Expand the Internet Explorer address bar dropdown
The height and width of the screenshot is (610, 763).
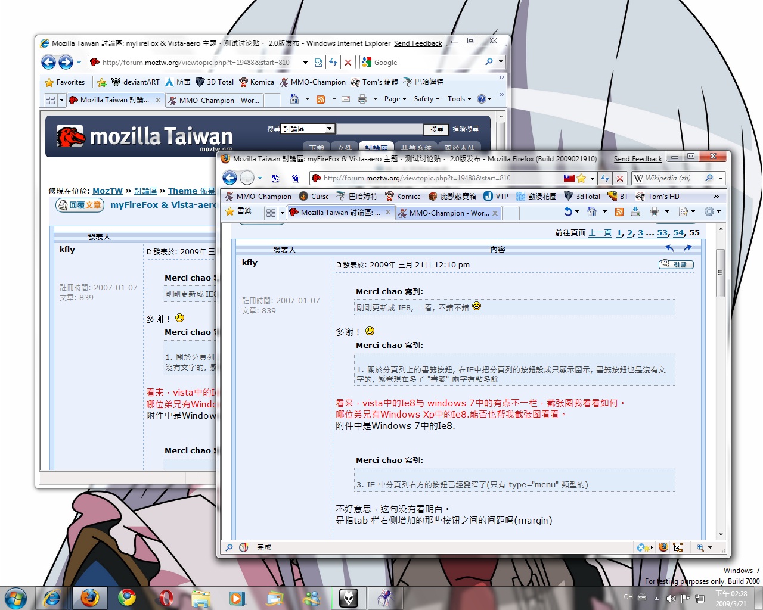point(305,62)
